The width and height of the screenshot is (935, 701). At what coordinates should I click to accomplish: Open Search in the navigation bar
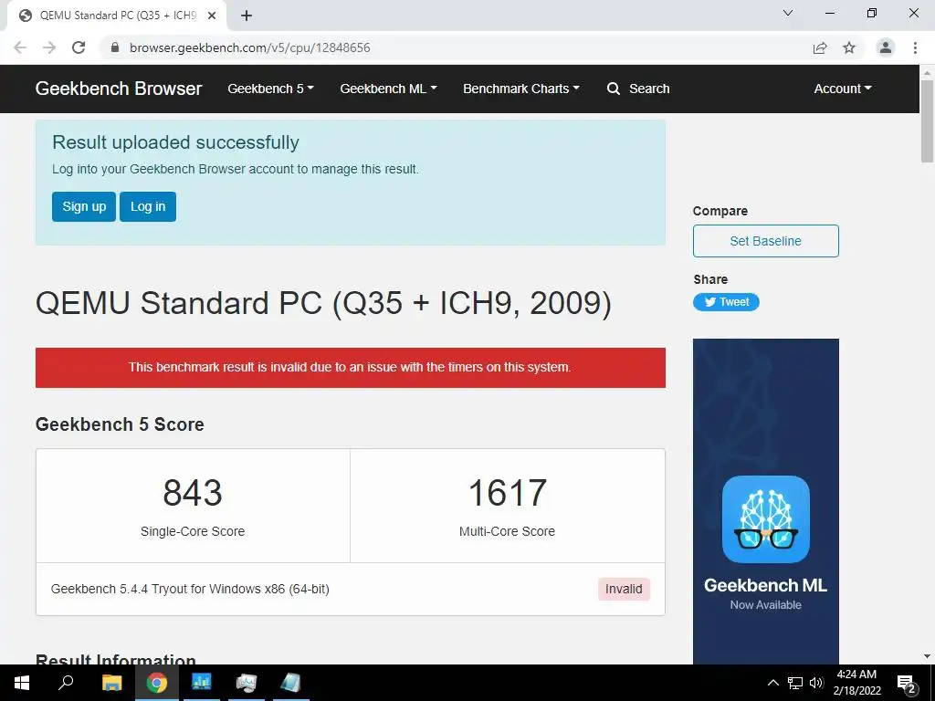(638, 89)
